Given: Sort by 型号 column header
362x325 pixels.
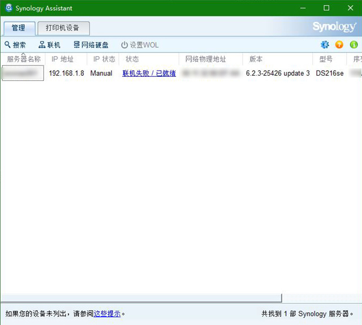Looking at the screenshot, I should [x=330, y=59].
